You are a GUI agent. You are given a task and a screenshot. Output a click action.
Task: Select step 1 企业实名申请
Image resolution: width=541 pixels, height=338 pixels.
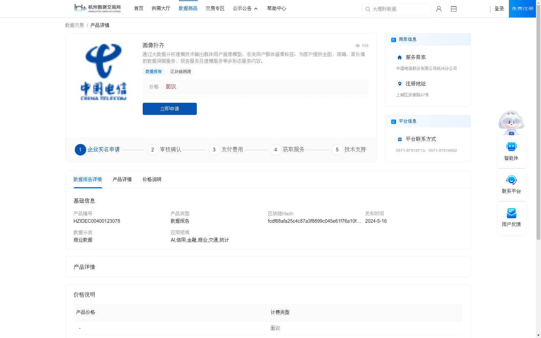pyautogui.click(x=97, y=150)
